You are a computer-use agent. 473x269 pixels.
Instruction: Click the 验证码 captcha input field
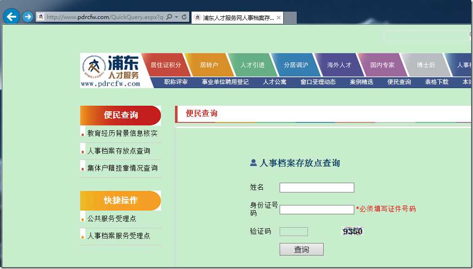point(294,231)
